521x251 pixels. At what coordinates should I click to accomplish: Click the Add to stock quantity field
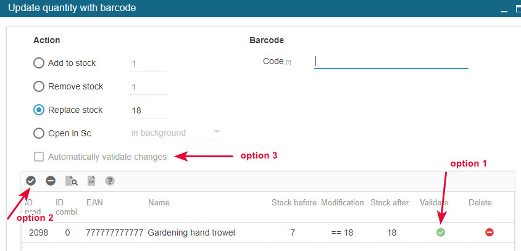148,63
